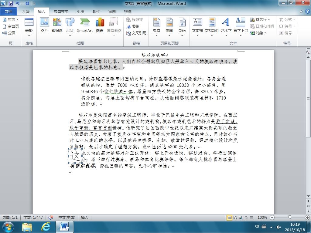Switch to Web Layout view
This screenshot has height=233, width=311.
click(241, 218)
